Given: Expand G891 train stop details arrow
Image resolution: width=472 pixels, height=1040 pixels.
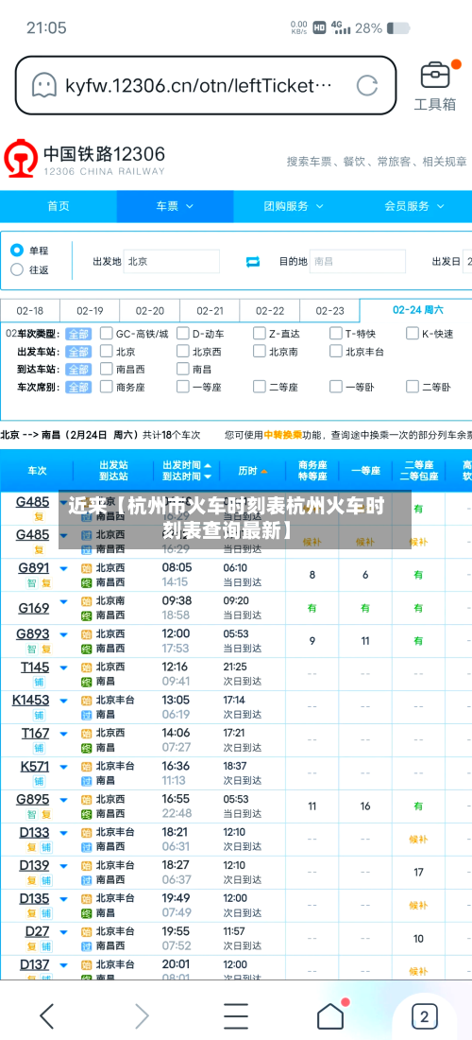Looking at the screenshot, I should point(63,568).
